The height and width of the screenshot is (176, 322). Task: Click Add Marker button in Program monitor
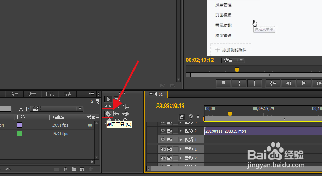click(223, 83)
